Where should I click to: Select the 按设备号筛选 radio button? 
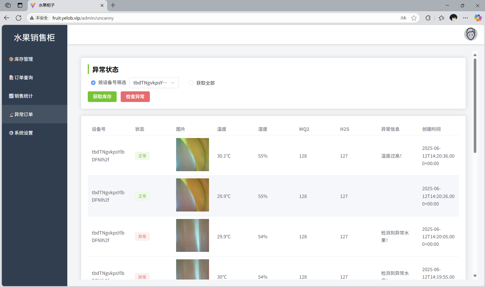coord(93,83)
